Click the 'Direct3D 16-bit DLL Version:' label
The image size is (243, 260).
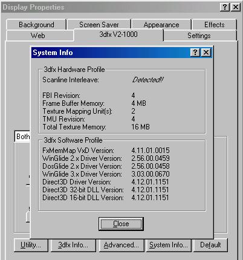[x=83, y=198]
